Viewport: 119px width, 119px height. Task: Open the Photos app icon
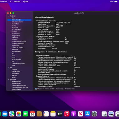[19, 114]
